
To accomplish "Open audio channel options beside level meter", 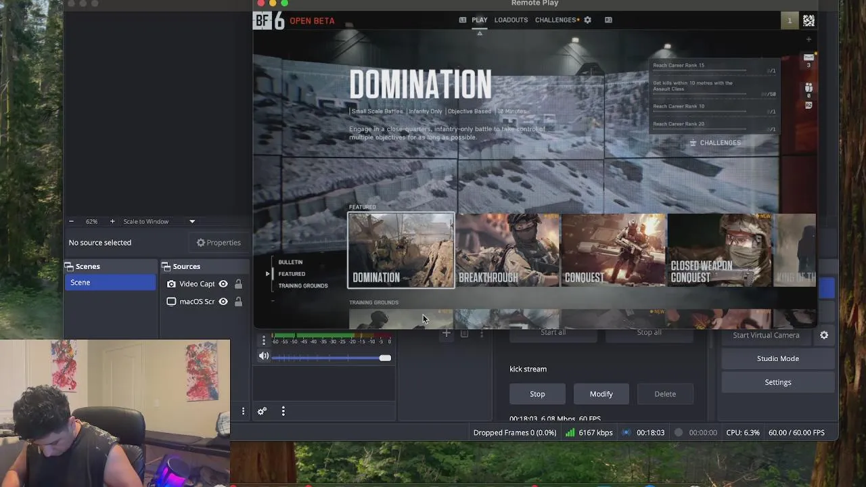I will click(x=264, y=340).
